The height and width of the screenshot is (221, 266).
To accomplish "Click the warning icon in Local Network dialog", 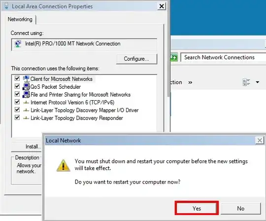I will [63, 165].
